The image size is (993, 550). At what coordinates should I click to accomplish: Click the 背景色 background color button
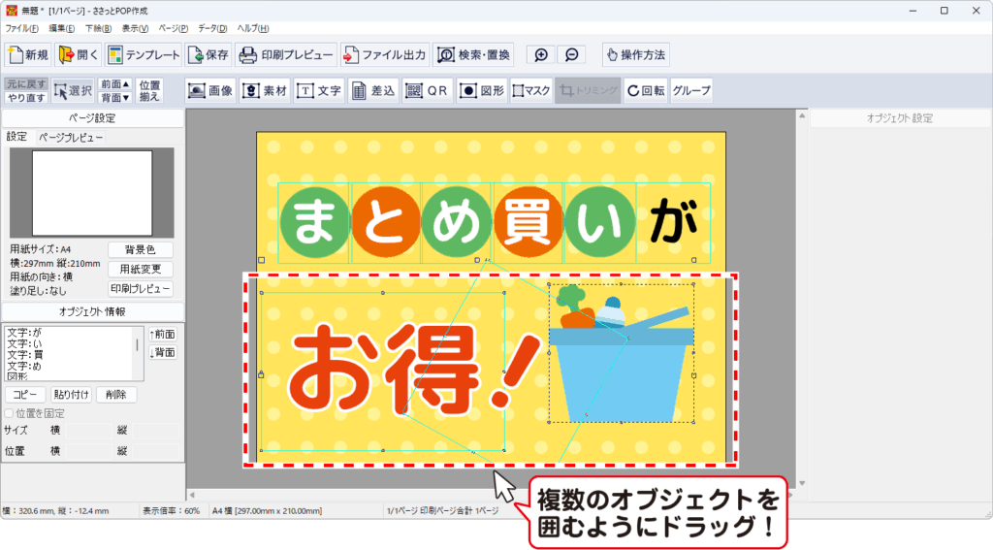(x=141, y=249)
